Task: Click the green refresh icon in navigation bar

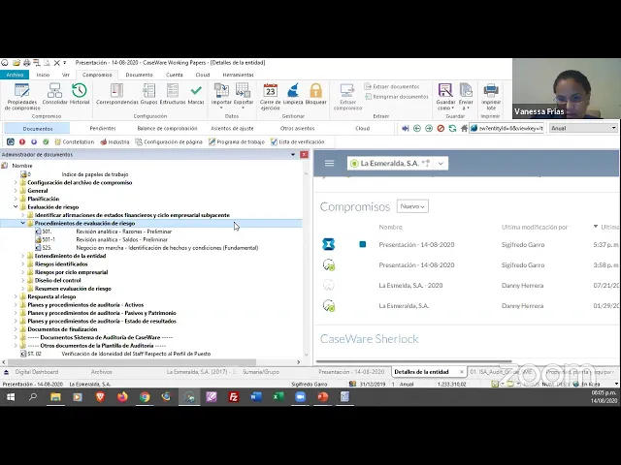Action: (452, 128)
